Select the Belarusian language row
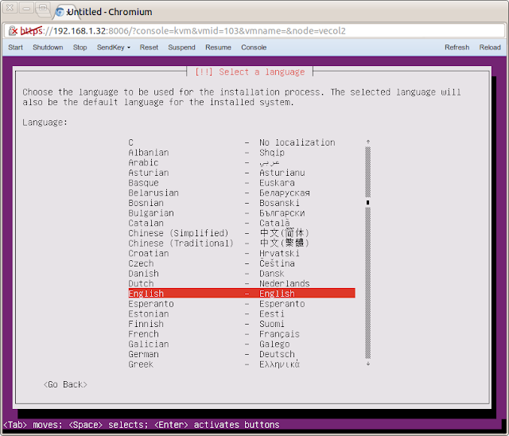The height and width of the screenshot is (436, 509). 242,193
